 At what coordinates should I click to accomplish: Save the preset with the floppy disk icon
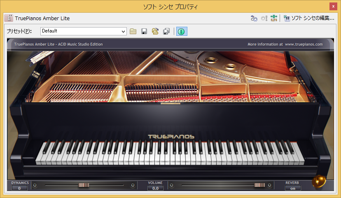144,32
